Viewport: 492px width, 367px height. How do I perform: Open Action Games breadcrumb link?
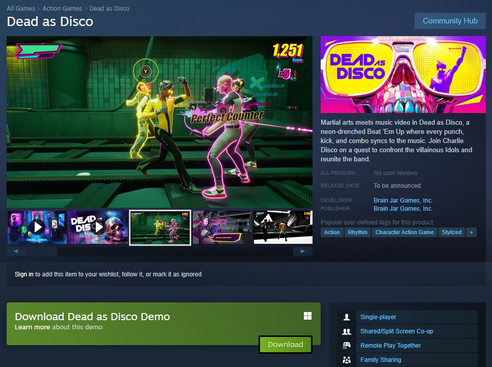pos(63,9)
